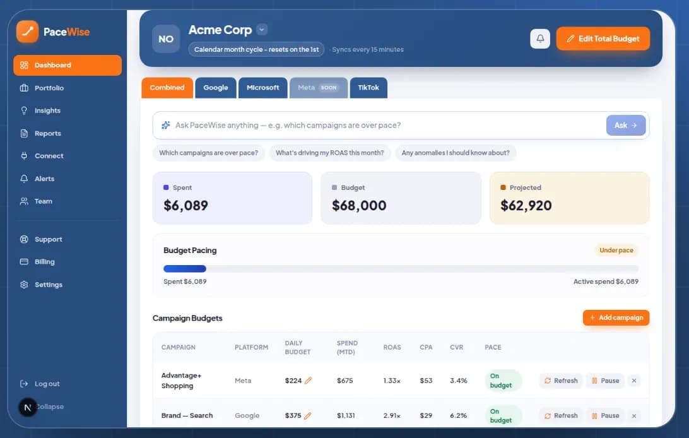Expand the Acme Corp account switcher chevron

pyautogui.click(x=261, y=30)
